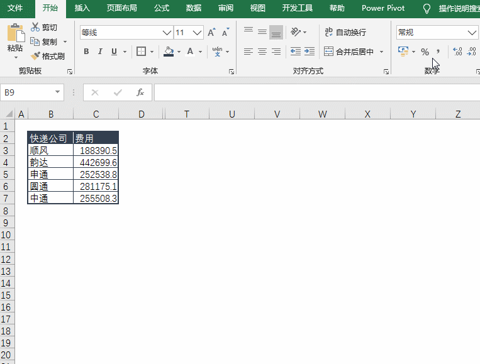This screenshot has height=364, width=480.
Task: Increase decimal places icon
Action: [457, 52]
